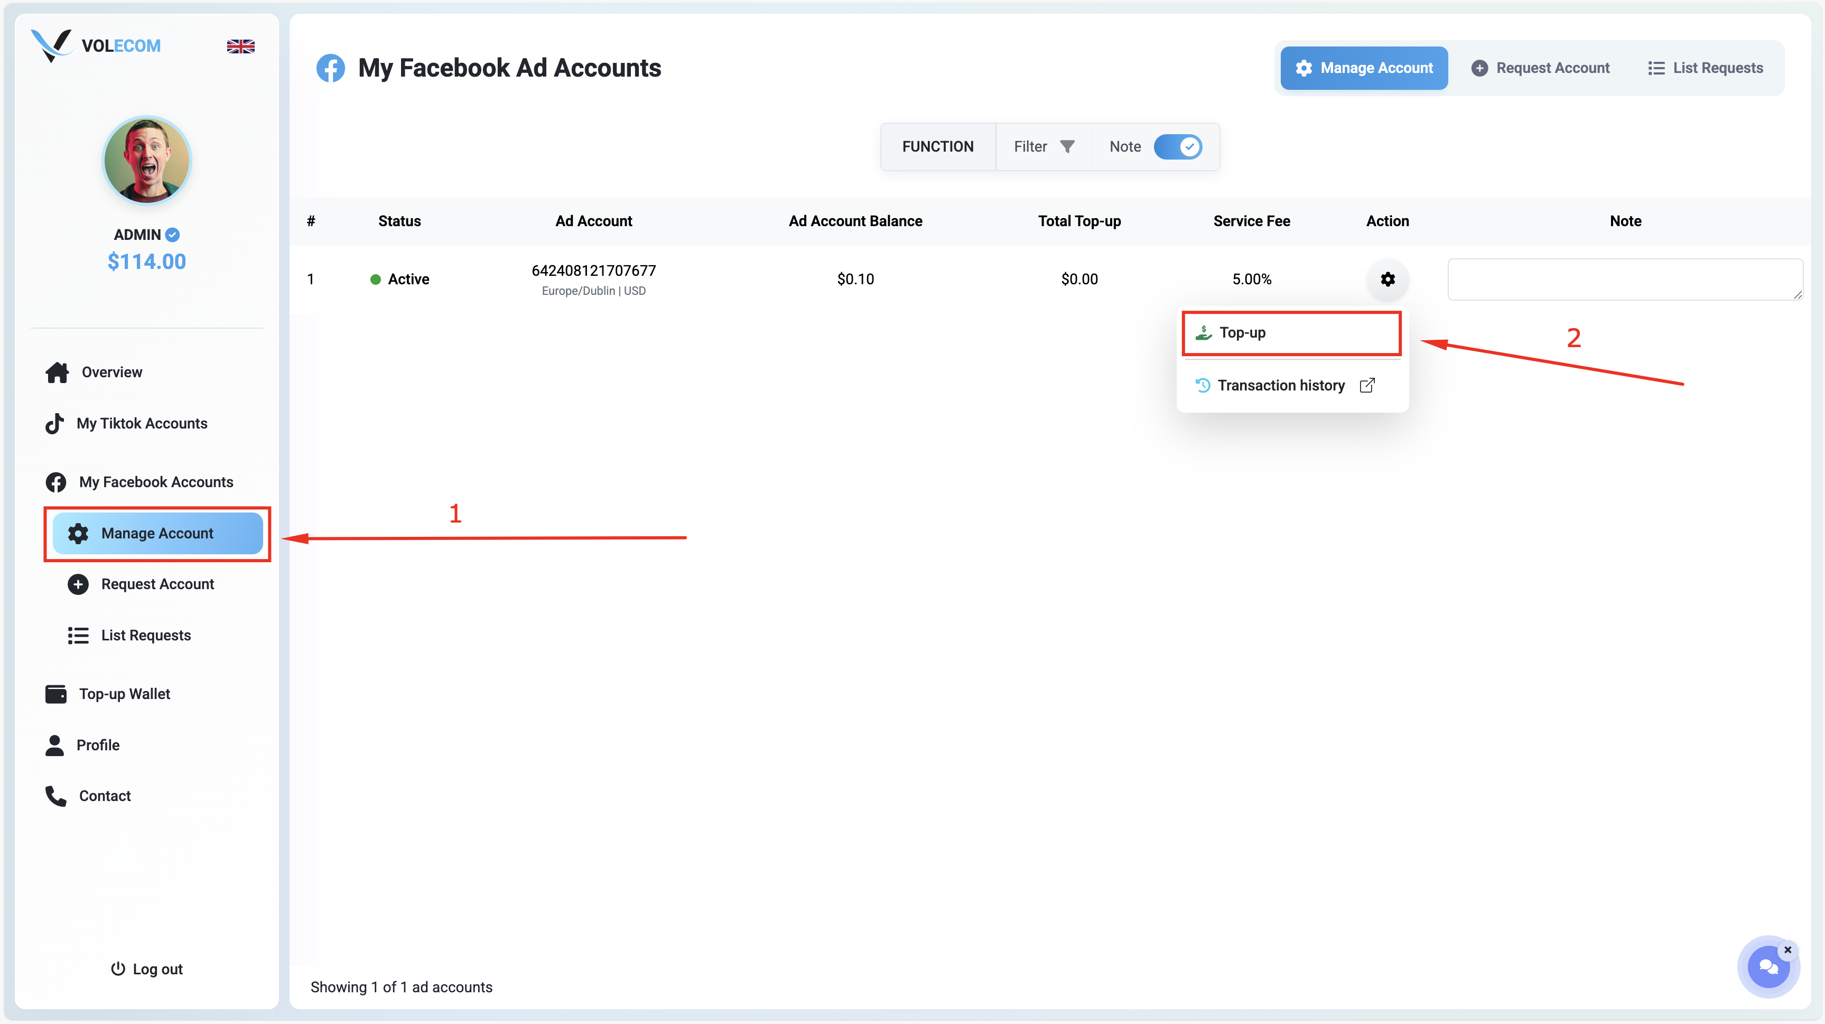Go to Overview in sidebar
Screen dimensions: 1825x1024
[112, 372]
